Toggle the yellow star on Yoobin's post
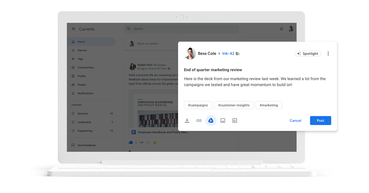The height and width of the screenshot is (193, 369). pos(155,142)
